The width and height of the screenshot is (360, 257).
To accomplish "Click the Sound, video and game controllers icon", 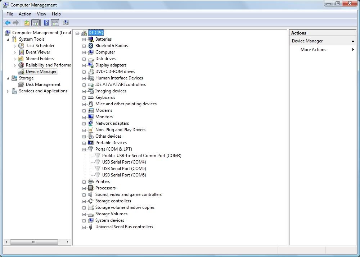I will point(91,194).
